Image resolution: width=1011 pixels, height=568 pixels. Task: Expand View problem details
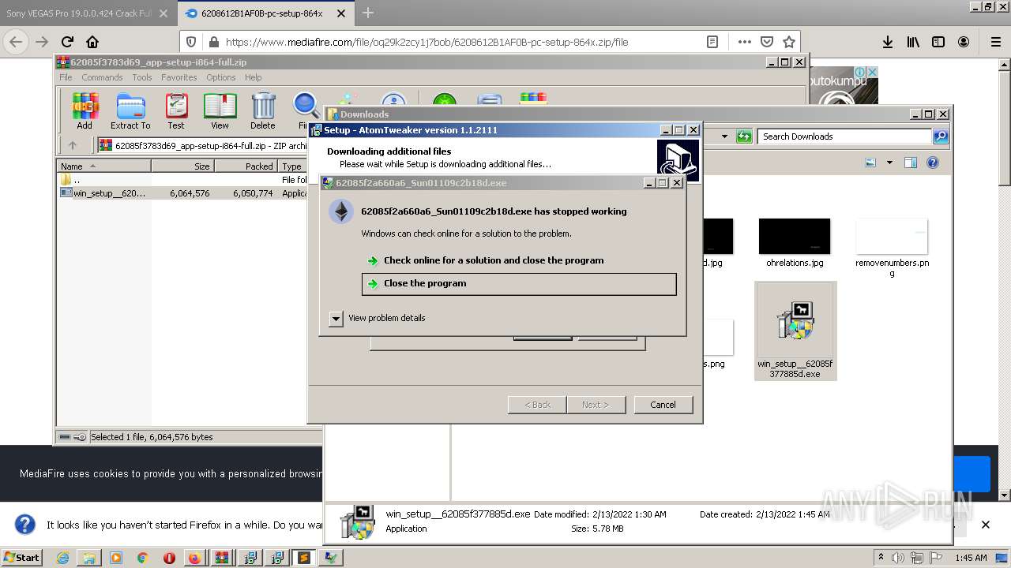click(x=336, y=318)
